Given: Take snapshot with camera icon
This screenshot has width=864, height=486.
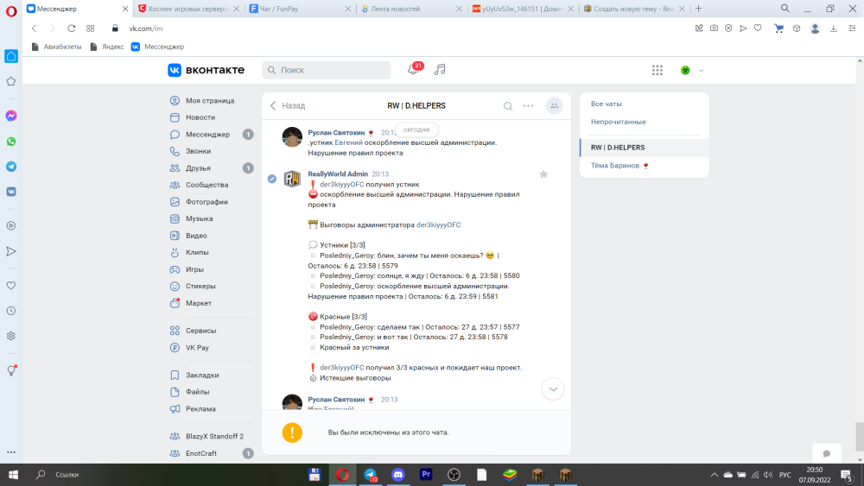Looking at the screenshot, I should 715,28.
